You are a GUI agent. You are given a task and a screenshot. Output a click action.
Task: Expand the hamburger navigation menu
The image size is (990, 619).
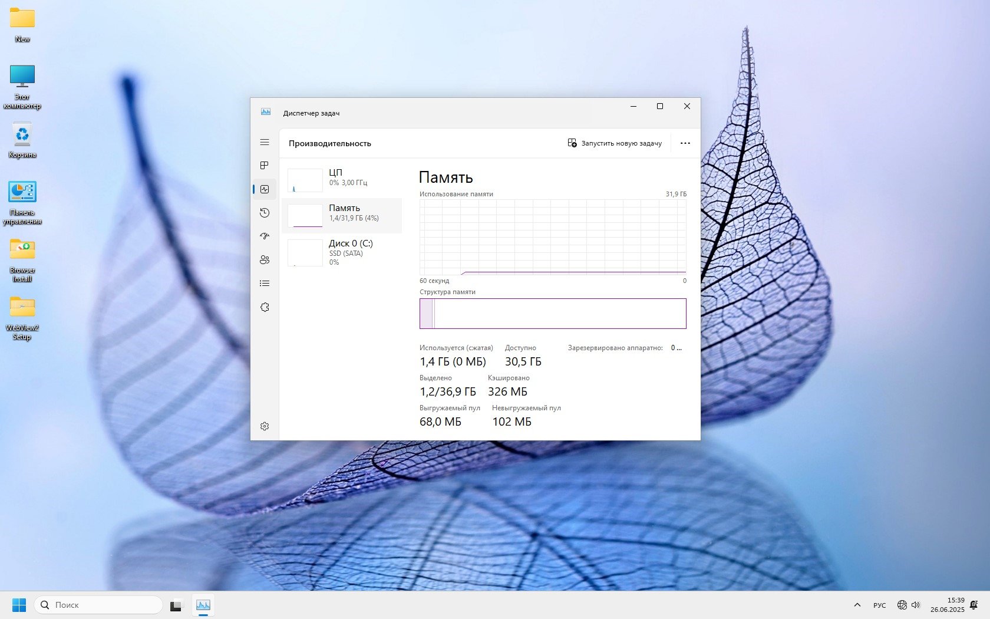click(x=265, y=142)
